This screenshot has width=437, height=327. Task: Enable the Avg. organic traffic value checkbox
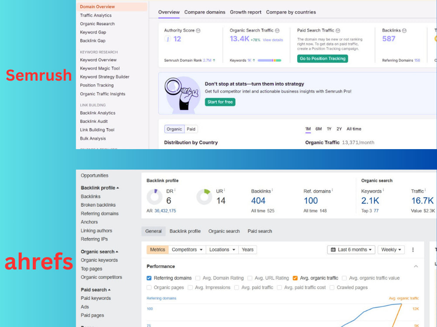(344, 278)
